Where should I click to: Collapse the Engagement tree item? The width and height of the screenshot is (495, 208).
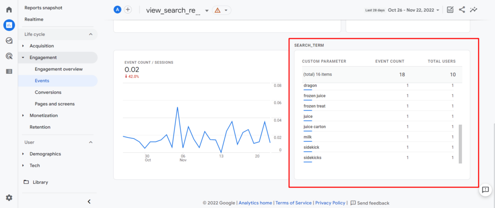[x=23, y=58]
